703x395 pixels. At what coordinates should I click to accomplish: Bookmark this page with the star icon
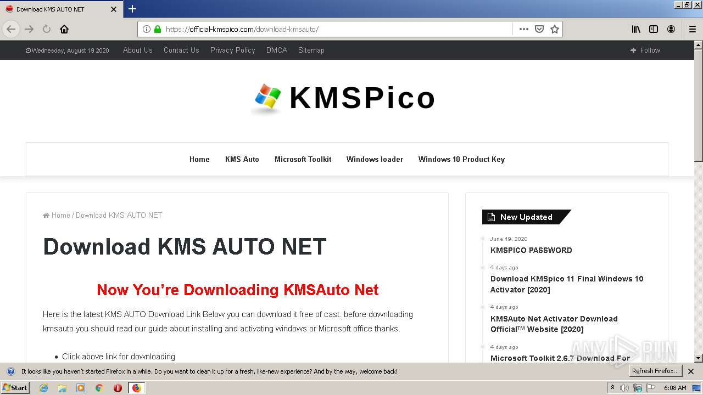555,29
